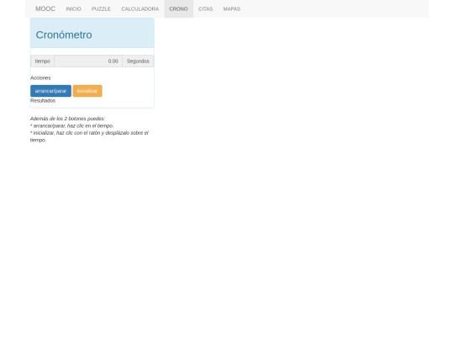The width and height of the screenshot is (454, 341).
Task: Click the hint line about 'haz clic en el tiempo'
Action: (x=71, y=125)
